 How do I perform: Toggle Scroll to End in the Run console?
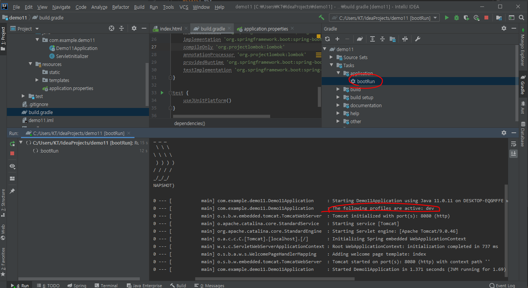(513, 153)
